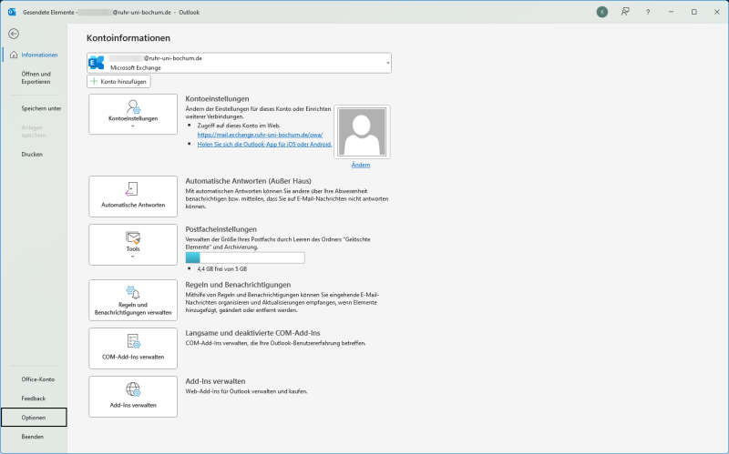Click the help question mark icon
729x454 pixels.
(x=648, y=12)
